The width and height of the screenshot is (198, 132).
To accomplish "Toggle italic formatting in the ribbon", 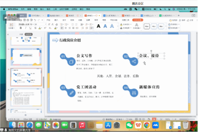I will (26, 28).
